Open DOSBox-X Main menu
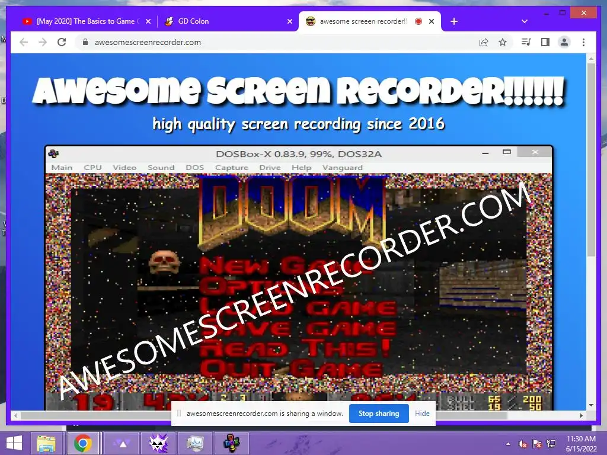The height and width of the screenshot is (455, 607). tap(62, 168)
